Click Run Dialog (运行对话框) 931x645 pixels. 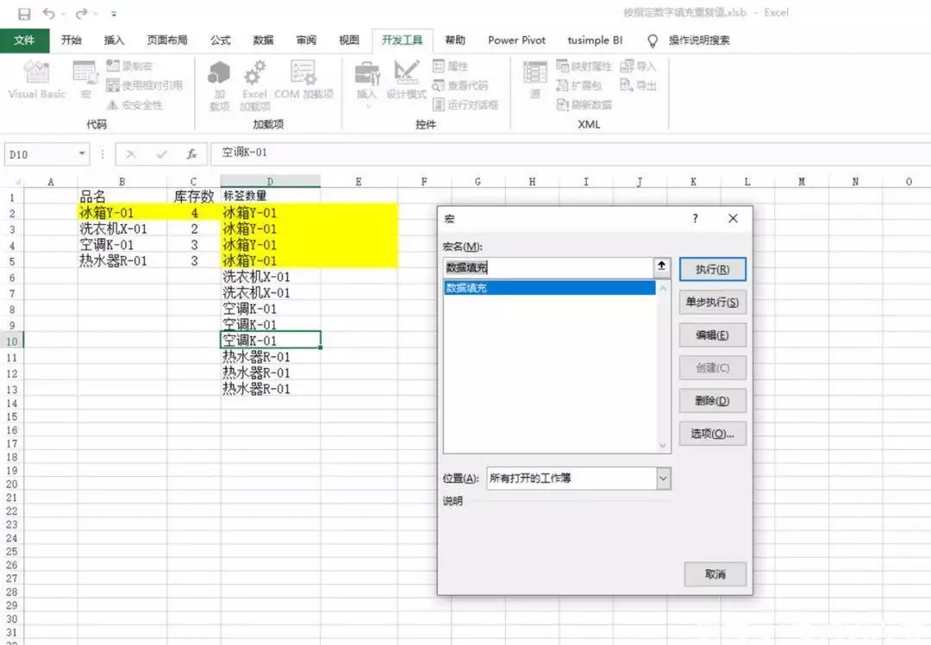point(465,105)
